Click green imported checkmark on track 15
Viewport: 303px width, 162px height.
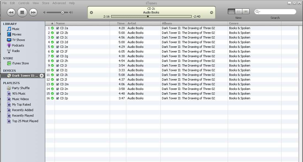(x=52, y=94)
